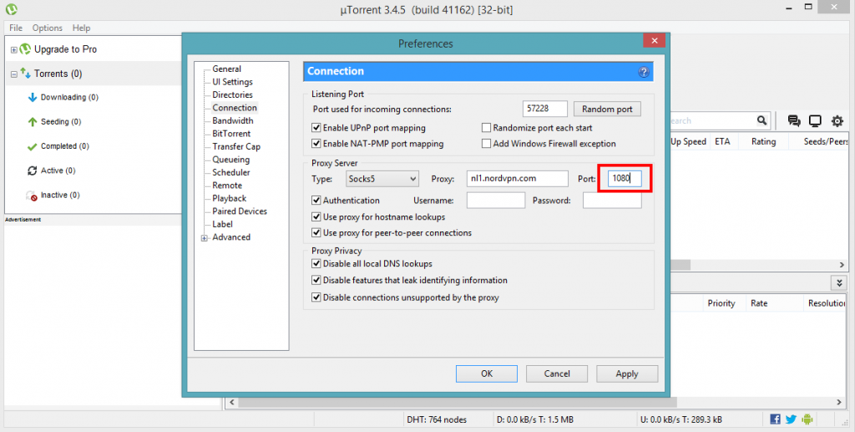This screenshot has width=855, height=432.
Task: Click the bottom horizontal scrollbar left arrow
Action: click(232, 402)
